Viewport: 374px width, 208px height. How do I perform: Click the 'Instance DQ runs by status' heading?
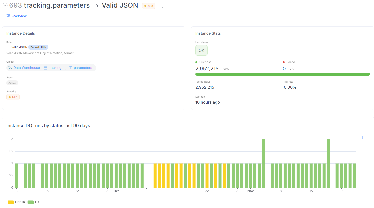click(x=48, y=126)
